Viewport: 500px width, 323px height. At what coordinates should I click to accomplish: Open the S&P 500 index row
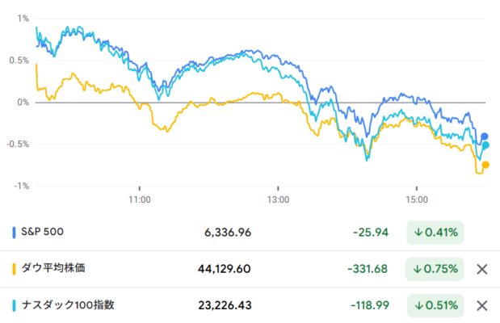[x=250, y=233]
